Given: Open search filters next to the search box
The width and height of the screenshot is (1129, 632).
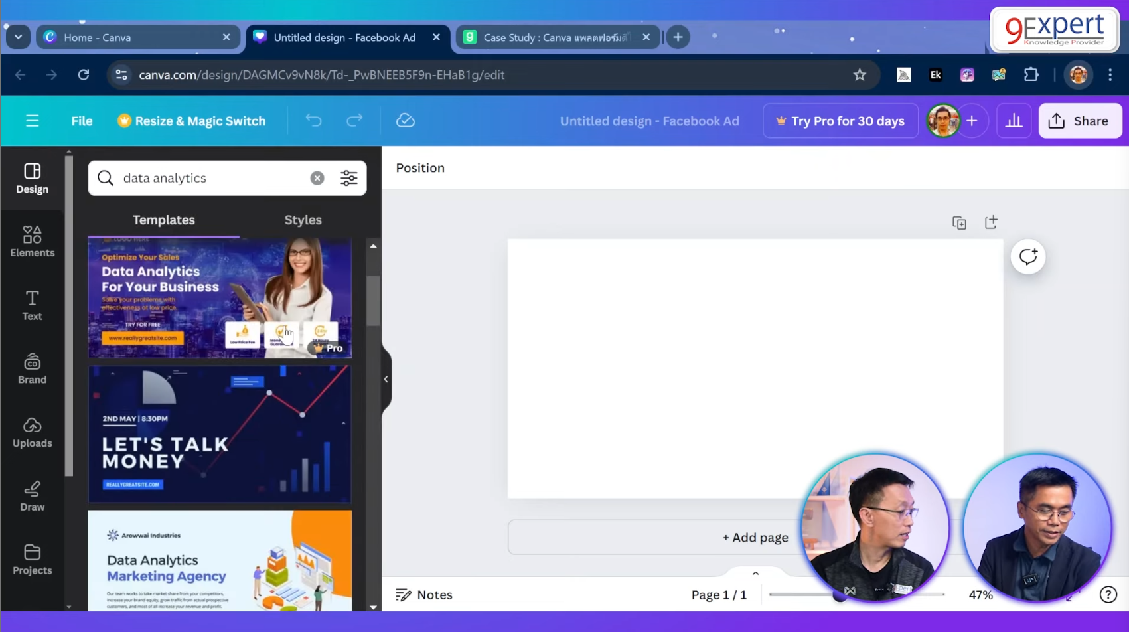Looking at the screenshot, I should 348,177.
